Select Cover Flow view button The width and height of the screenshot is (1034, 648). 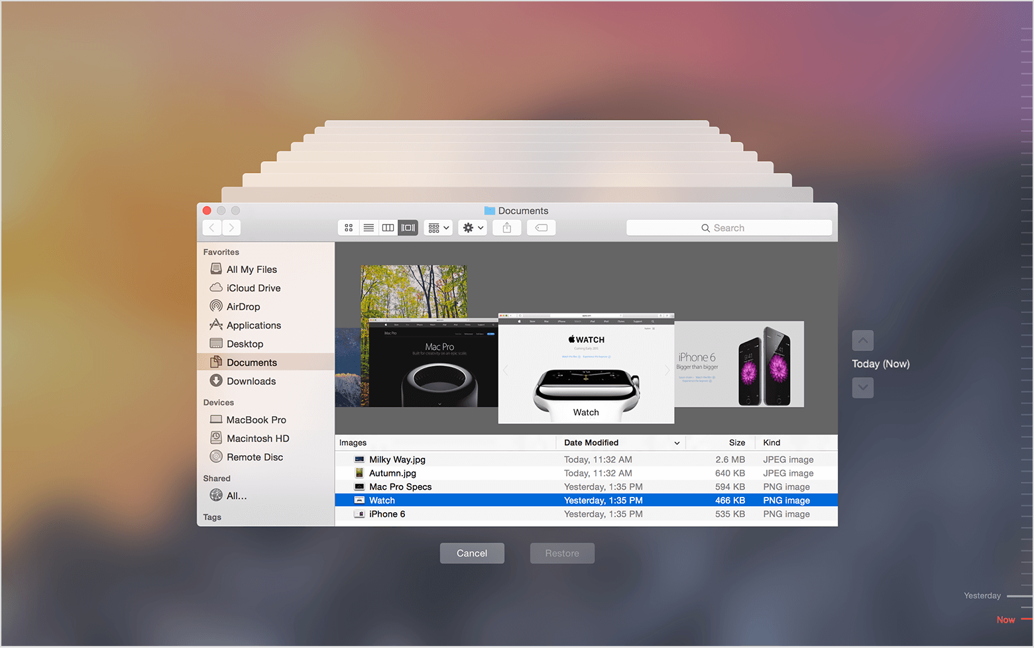(408, 228)
